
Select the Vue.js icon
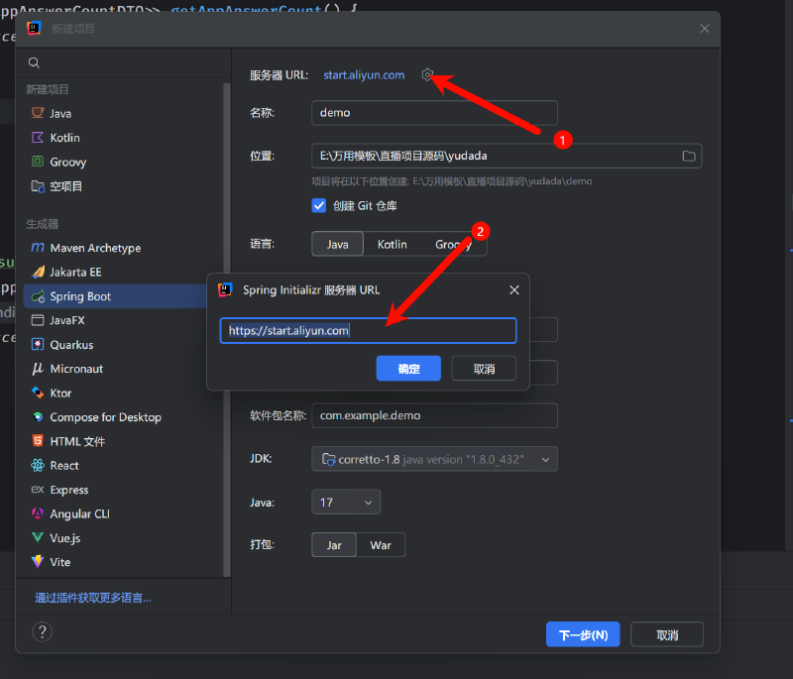38,537
